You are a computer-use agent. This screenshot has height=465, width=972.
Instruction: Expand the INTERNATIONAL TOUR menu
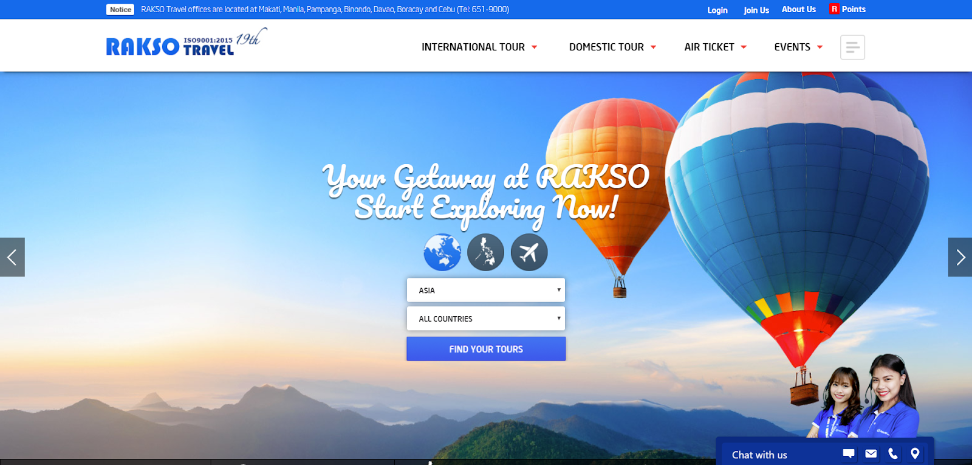[479, 47]
